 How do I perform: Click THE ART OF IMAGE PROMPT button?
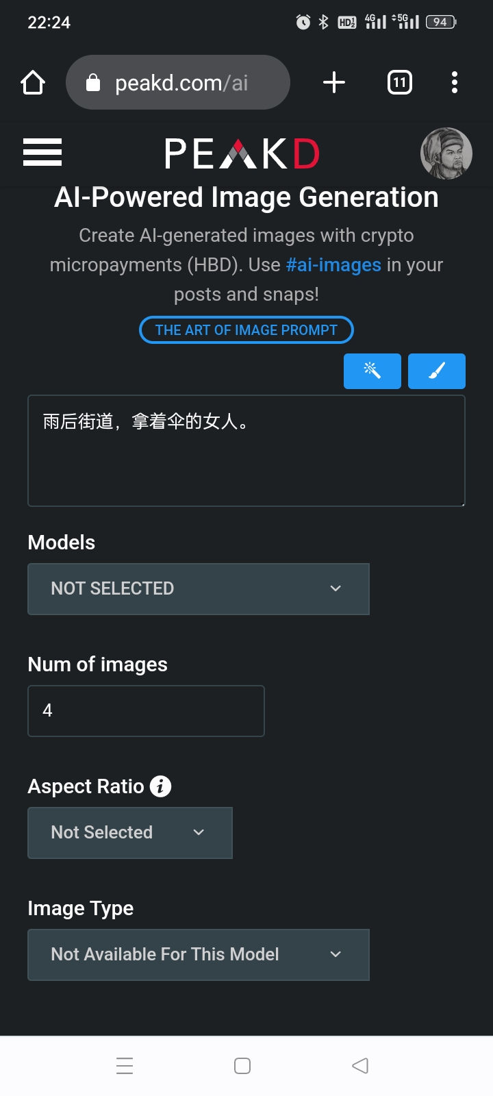pyautogui.click(x=246, y=329)
